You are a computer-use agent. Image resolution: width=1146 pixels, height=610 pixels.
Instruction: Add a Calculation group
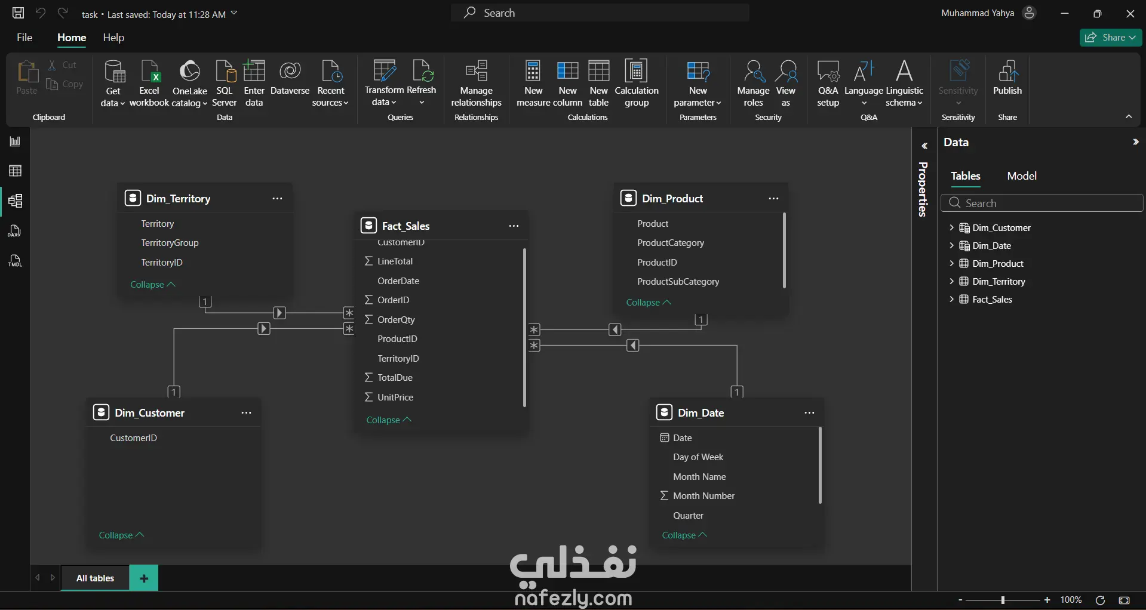pyautogui.click(x=637, y=84)
